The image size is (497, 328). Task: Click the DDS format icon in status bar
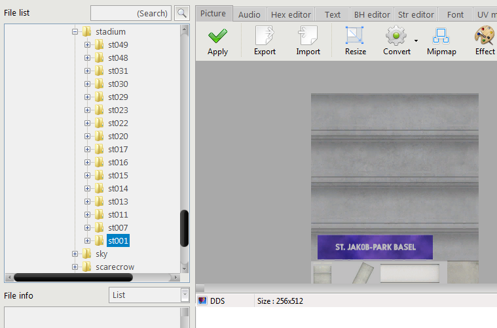click(202, 301)
